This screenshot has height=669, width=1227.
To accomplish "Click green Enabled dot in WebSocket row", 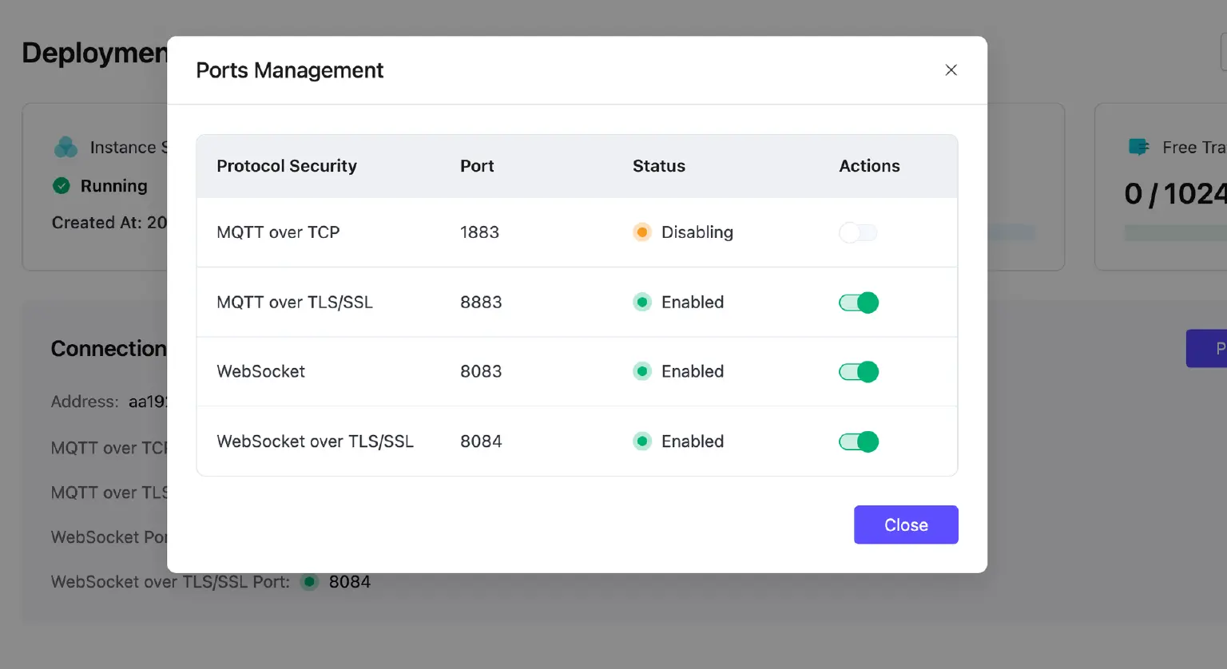I will click(x=642, y=372).
